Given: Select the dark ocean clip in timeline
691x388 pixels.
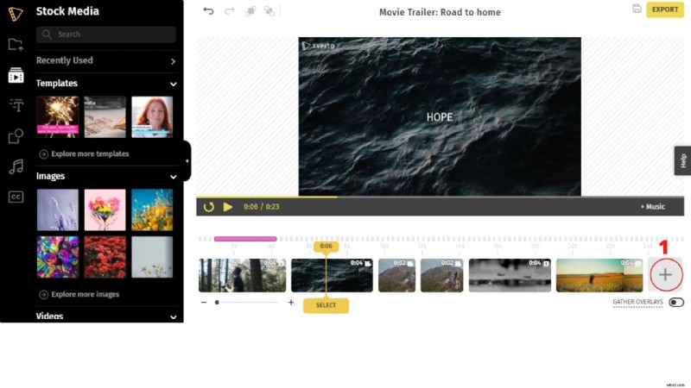Looking at the screenshot, I should (332, 275).
